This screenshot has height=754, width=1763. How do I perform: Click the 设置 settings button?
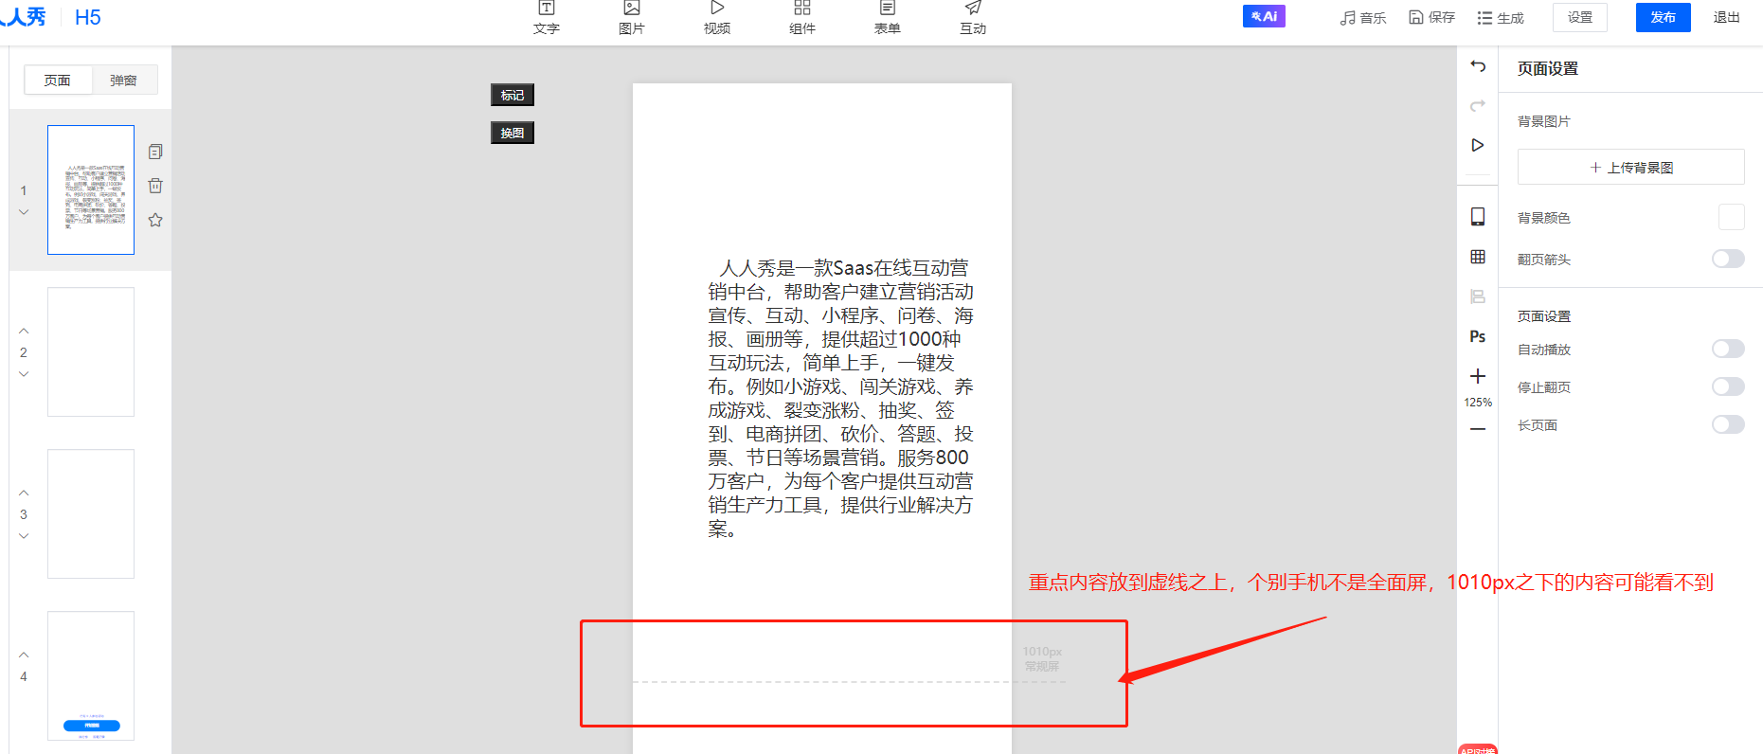[x=1580, y=17]
